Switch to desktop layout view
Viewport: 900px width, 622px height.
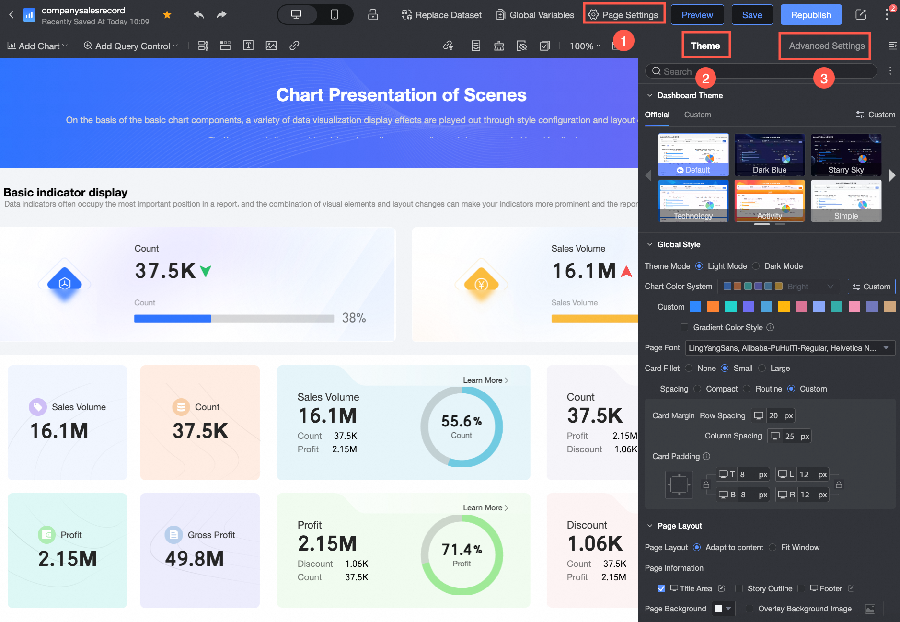(x=297, y=14)
